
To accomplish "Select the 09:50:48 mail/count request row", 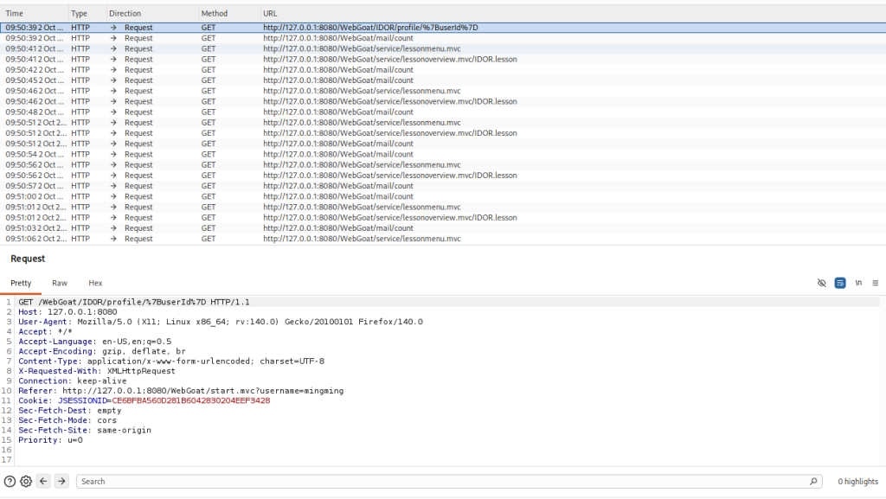I will pyautogui.click(x=443, y=112).
